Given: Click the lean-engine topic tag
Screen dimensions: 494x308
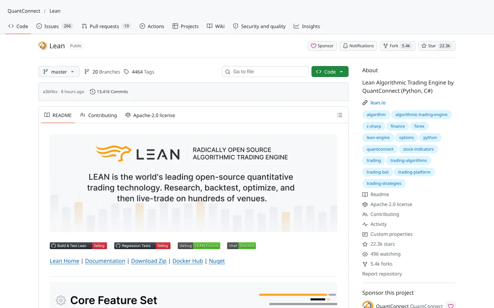Looking at the screenshot, I should [378, 138].
